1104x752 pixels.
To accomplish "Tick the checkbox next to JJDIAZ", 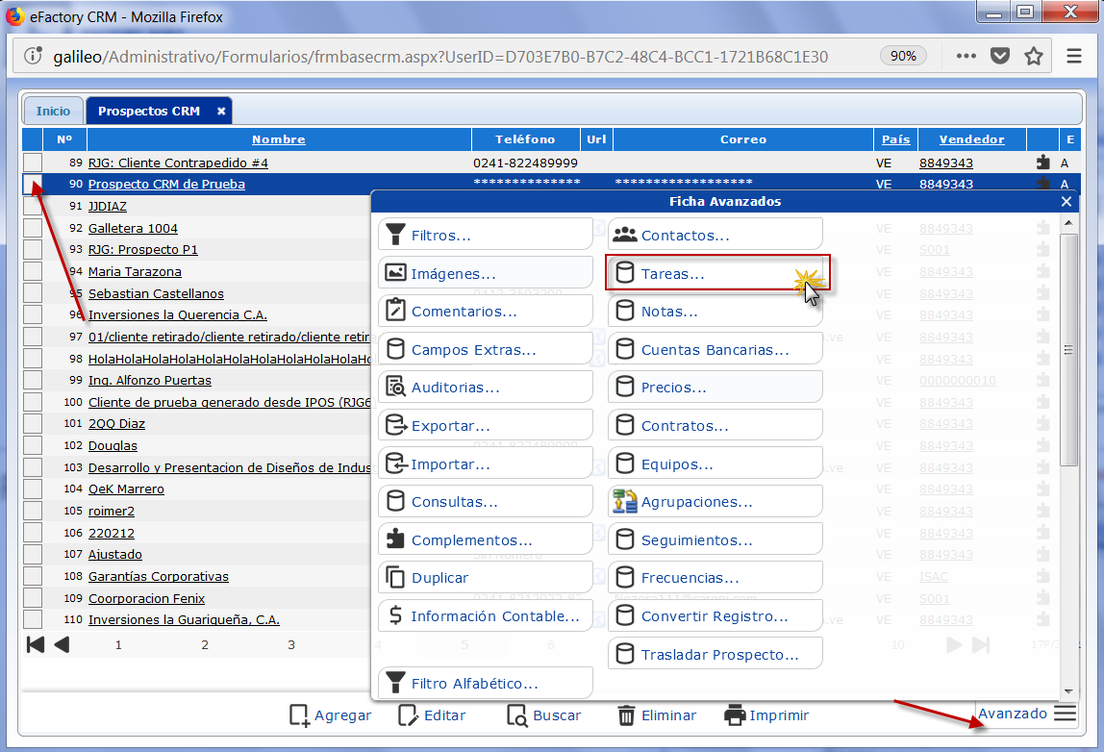I will click(x=33, y=206).
